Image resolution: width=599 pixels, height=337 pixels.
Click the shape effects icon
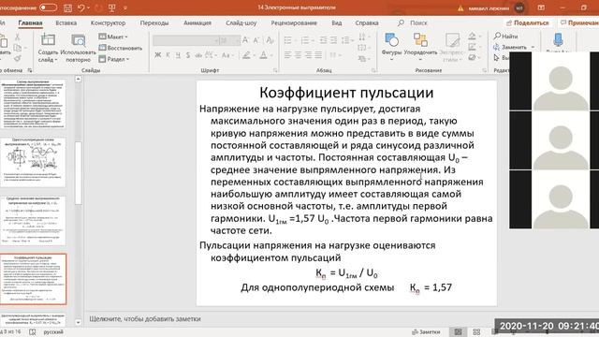(x=472, y=58)
